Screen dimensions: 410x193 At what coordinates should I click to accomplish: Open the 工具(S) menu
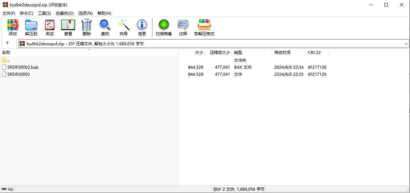[x=44, y=13]
